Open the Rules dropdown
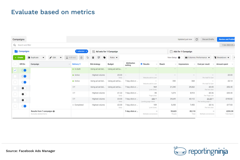Image resolution: width=240 pixels, height=160 pixels. [113, 57]
